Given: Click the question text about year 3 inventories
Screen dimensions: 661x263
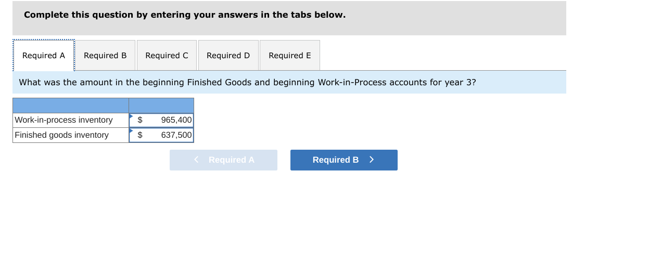Looking at the screenshot, I should click(247, 82).
